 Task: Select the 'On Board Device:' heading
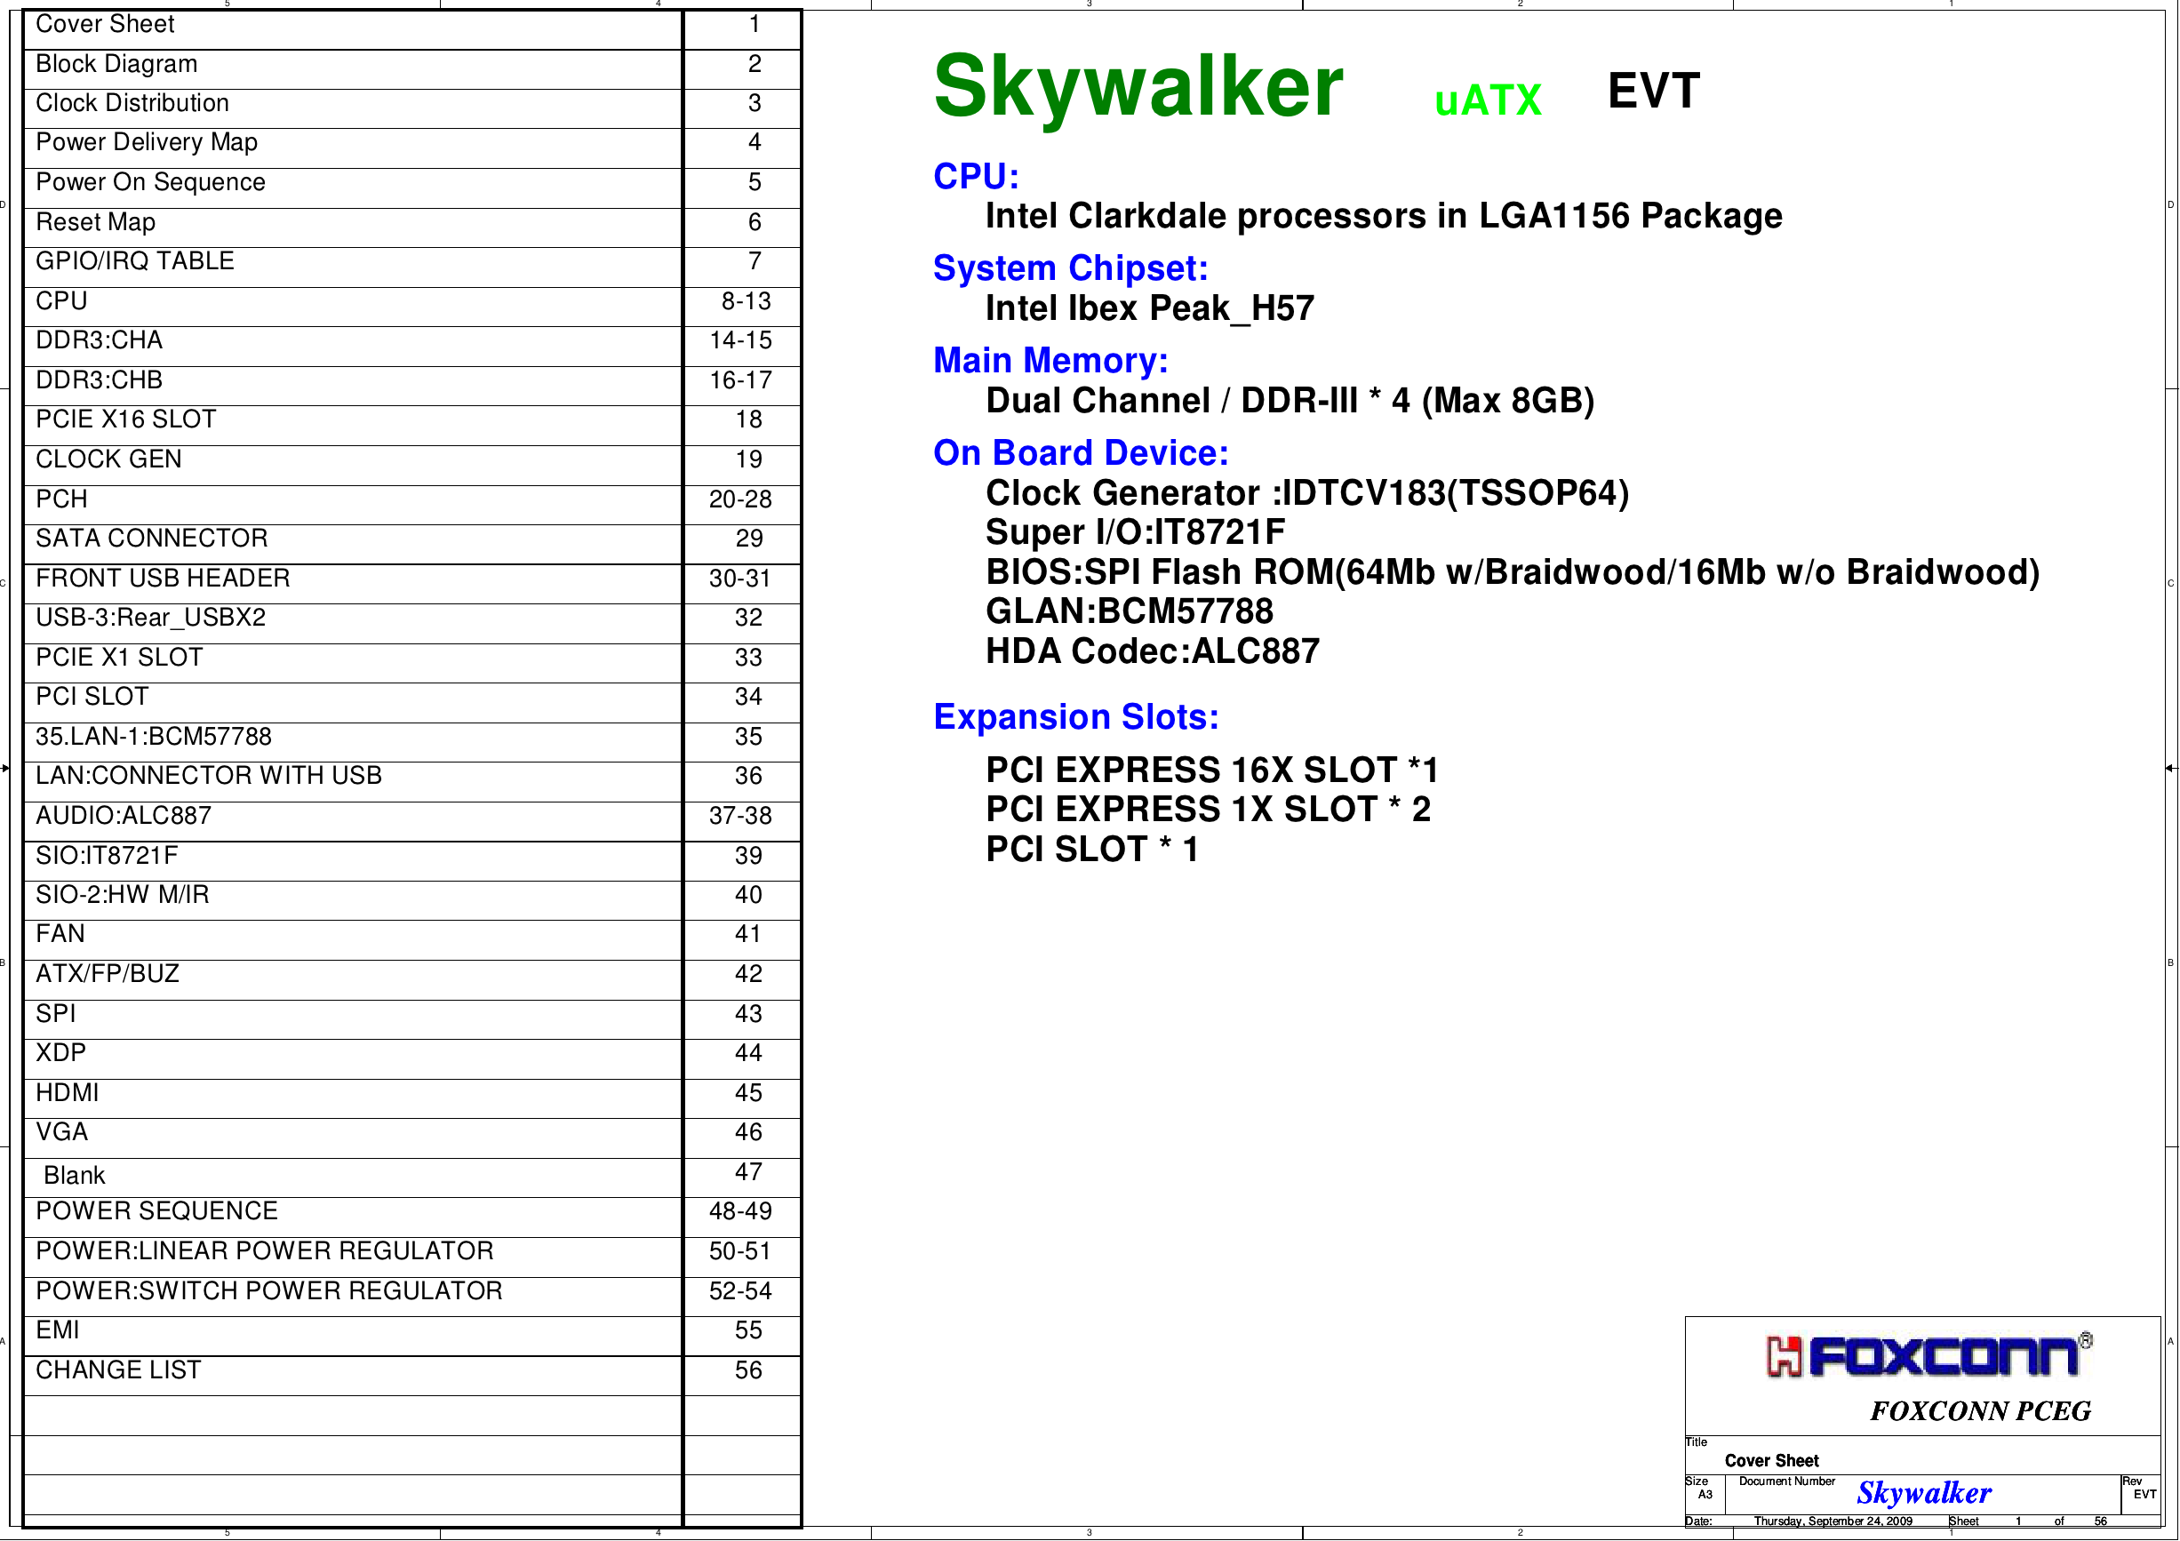tap(1081, 453)
